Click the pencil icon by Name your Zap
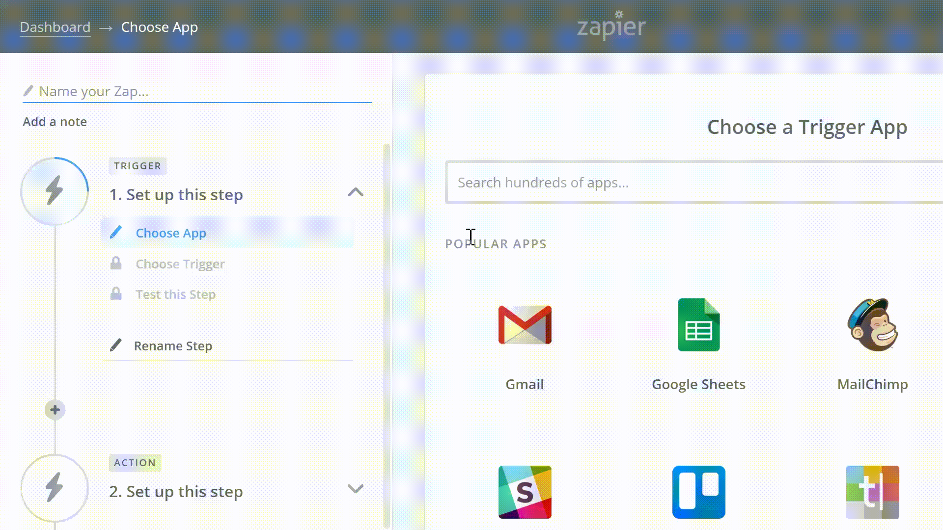The width and height of the screenshot is (943, 530). pos(28,91)
